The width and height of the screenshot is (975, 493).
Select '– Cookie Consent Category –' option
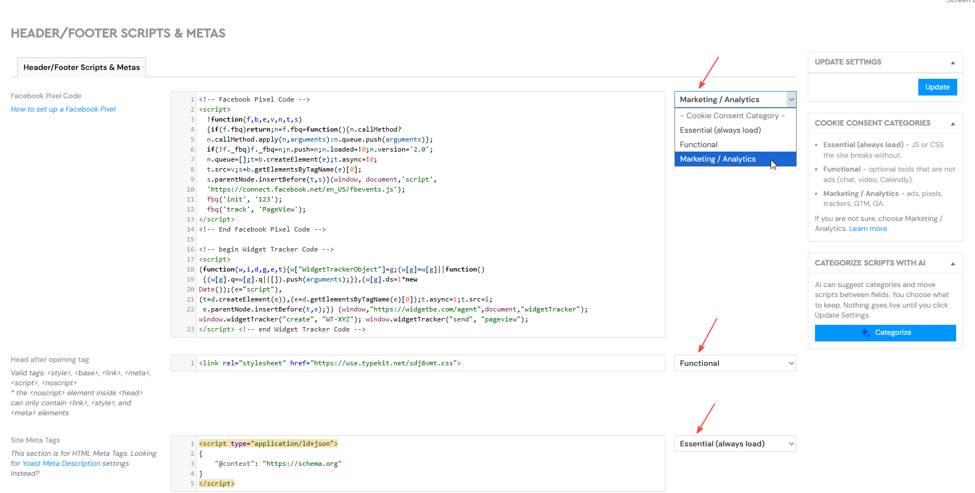click(x=735, y=115)
